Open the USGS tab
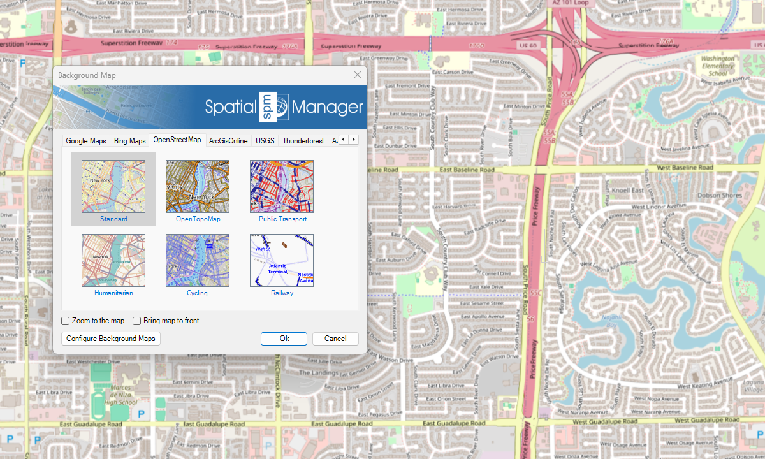This screenshot has height=459, width=765. coord(265,141)
